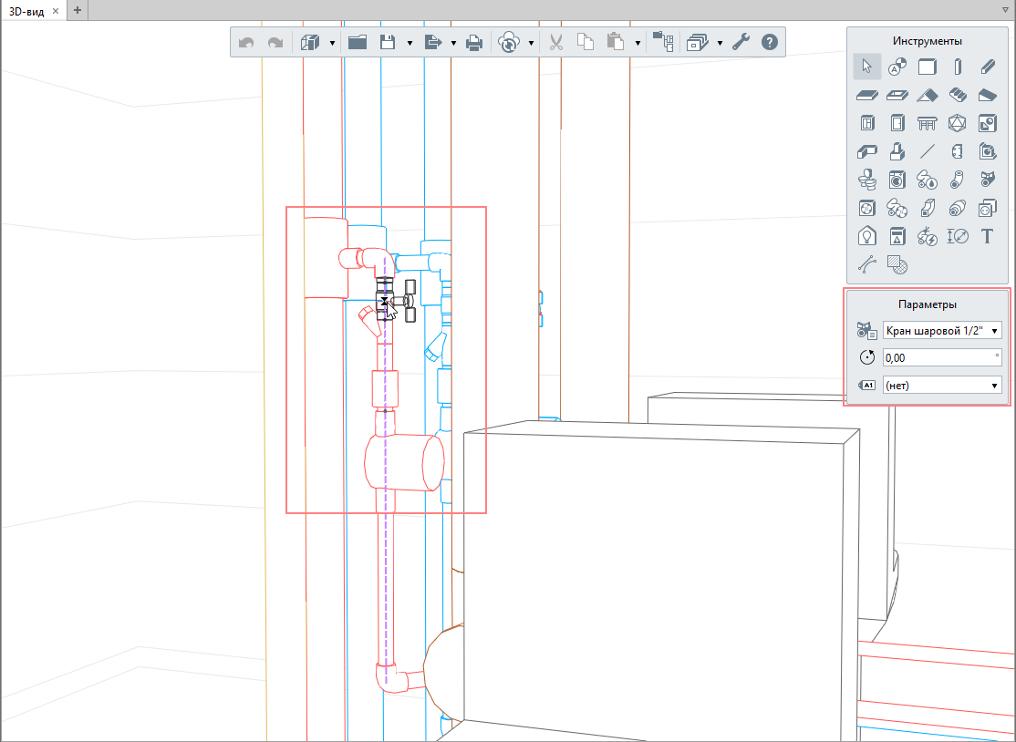This screenshot has width=1016, height=742.
Task: Click the Open project folder icon
Action: tap(357, 42)
